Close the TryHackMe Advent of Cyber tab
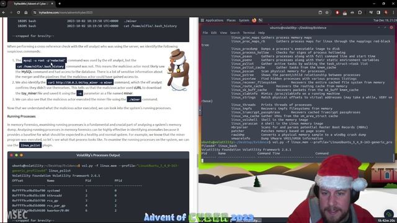397x223 pixels. (x=52, y=4)
